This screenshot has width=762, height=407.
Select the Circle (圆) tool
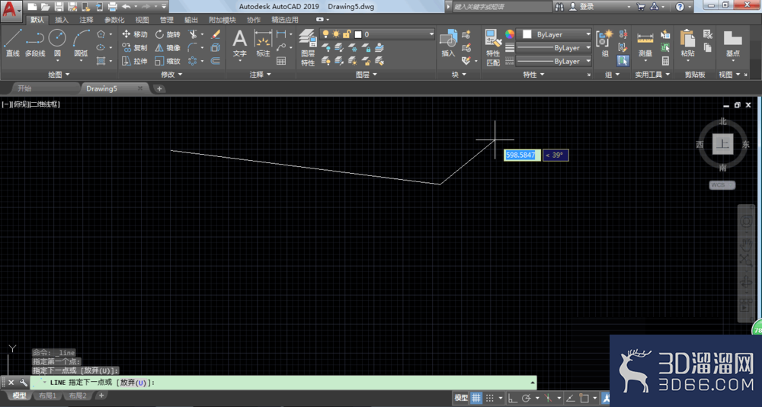57,43
